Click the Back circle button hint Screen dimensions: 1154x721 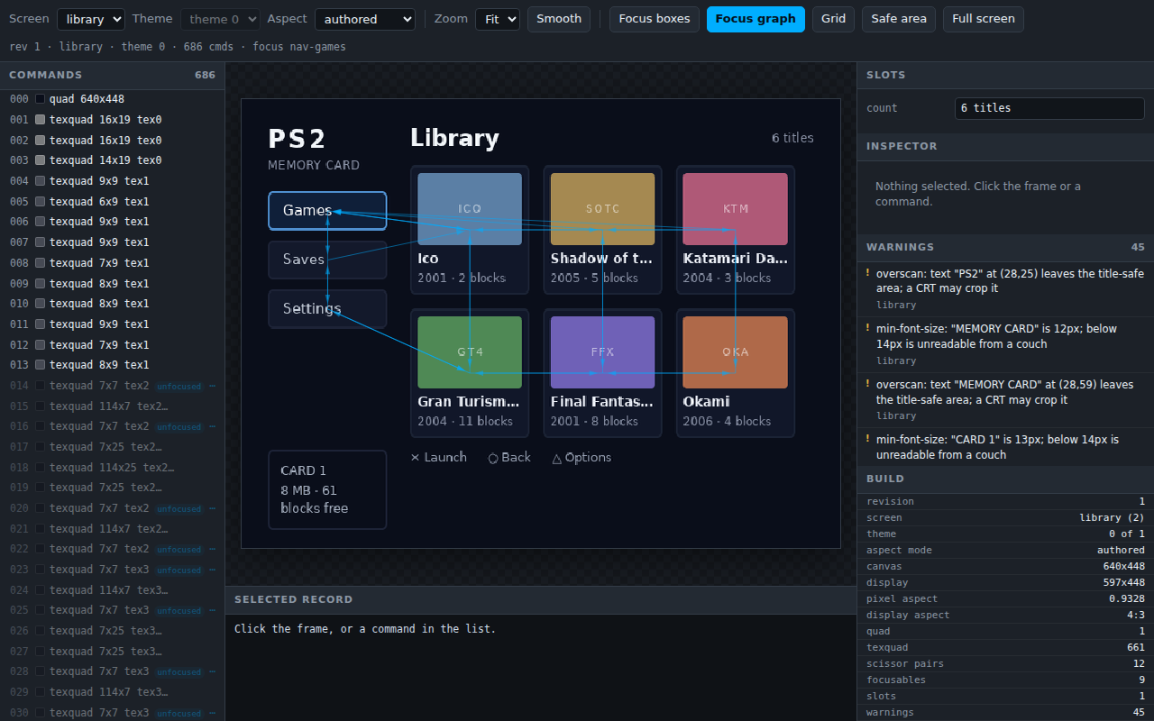click(509, 458)
